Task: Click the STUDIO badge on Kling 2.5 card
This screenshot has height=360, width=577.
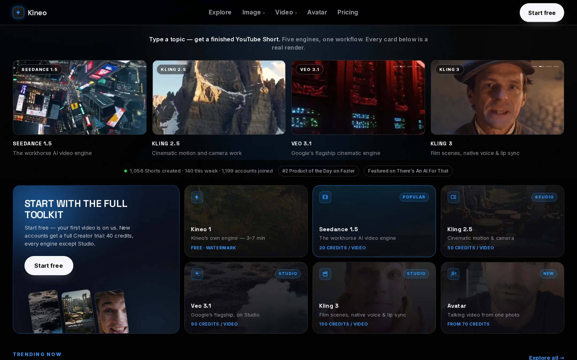Action: [544, 197]
